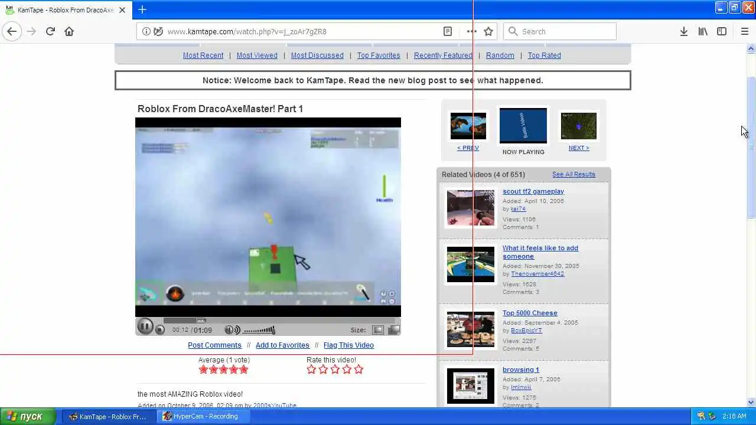This screenshot has height=425, width=756.
Task: Open the page actions three-dots menu
Action: click(x=471, y=31)
